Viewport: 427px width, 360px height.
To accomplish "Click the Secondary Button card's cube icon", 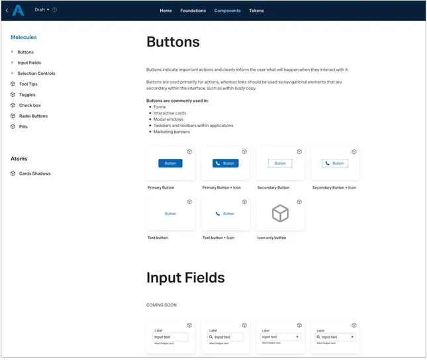I will (299, 152).
